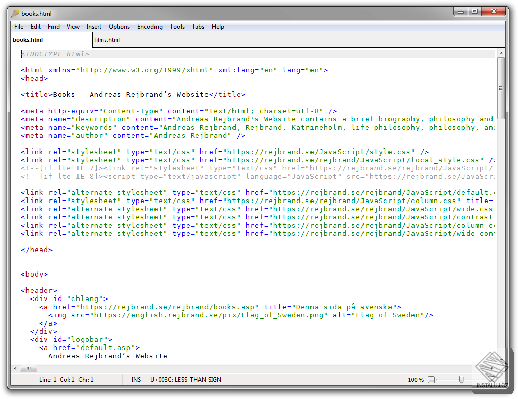Image resolution: width=518 pixels, height=399 pixels.
Task: Open the Encoding menu
Action: point(149,26)
